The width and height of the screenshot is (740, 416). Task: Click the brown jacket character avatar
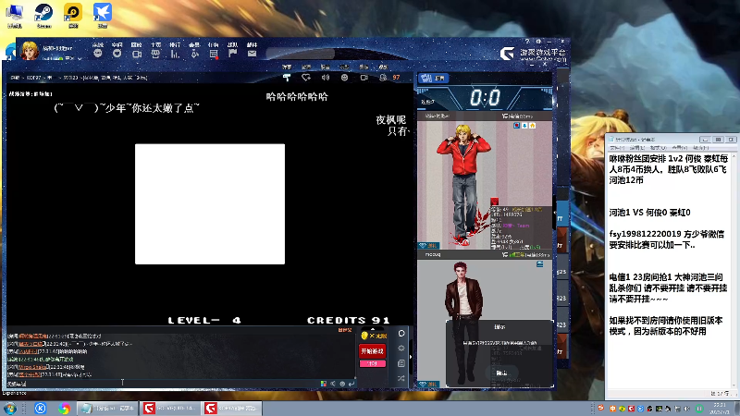click(463, 323)
